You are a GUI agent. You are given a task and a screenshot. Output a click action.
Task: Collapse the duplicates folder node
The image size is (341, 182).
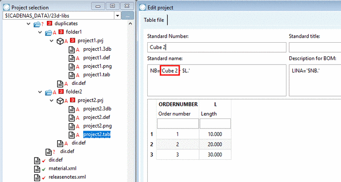(29, 24)
